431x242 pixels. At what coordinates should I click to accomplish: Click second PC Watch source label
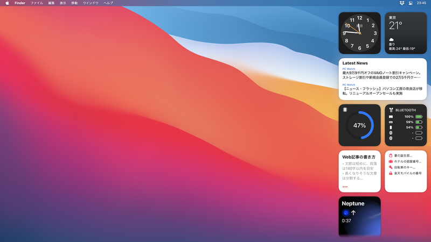coord(349,85)
